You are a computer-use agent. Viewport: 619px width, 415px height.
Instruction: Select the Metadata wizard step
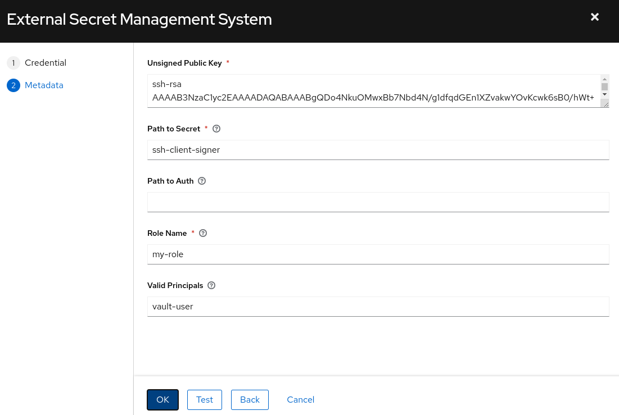tap(44, 85)
